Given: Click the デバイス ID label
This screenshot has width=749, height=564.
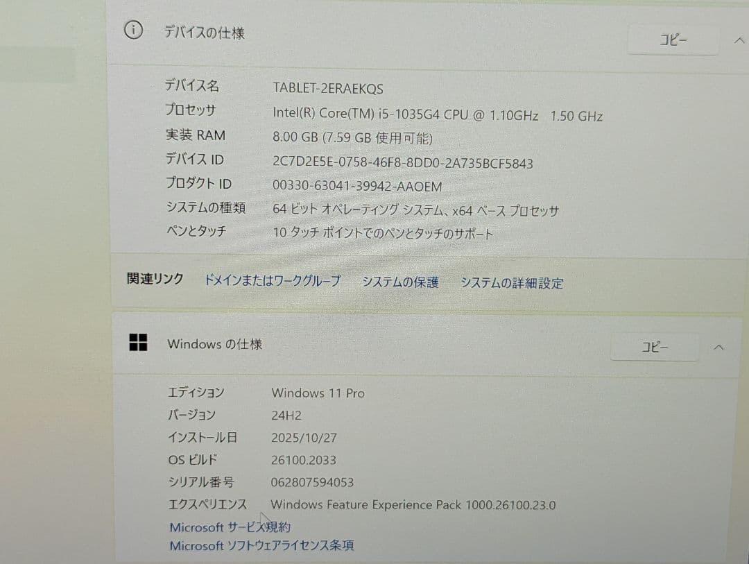Looking at the screenshot, I should point(194,159).
